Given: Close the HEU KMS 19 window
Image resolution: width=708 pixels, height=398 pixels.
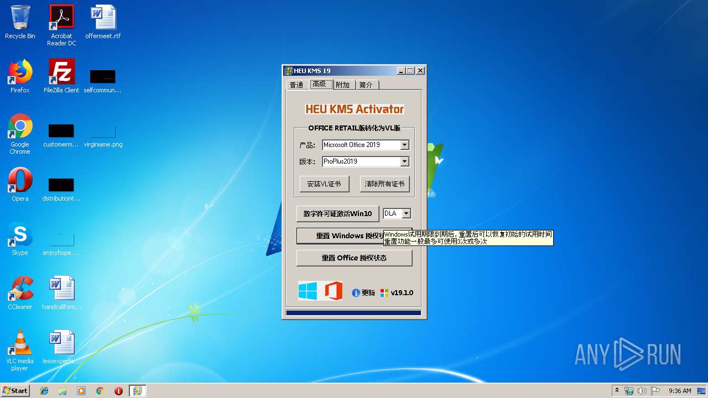Looking at the screenshot, I should tap(420, 71).
